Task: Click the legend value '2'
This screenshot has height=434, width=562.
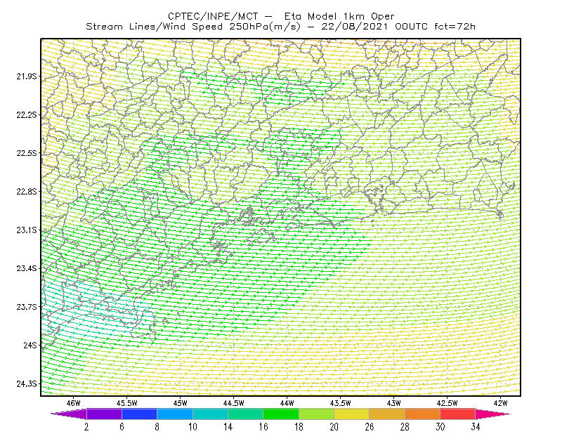Action: pos(86,427)
